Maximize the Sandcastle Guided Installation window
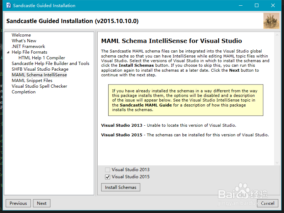 257,5
